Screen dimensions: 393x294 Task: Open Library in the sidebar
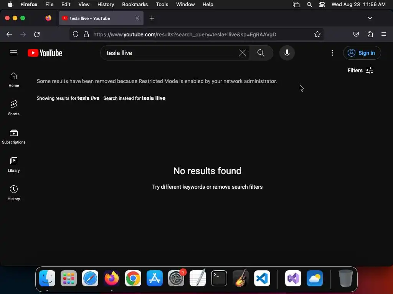pos(14,165)
